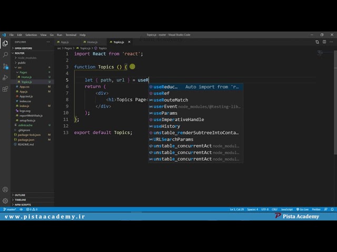Choose useParams autocomplete suggestion
The height and width of the screenshot is (252, 337).
pos(196,113)
